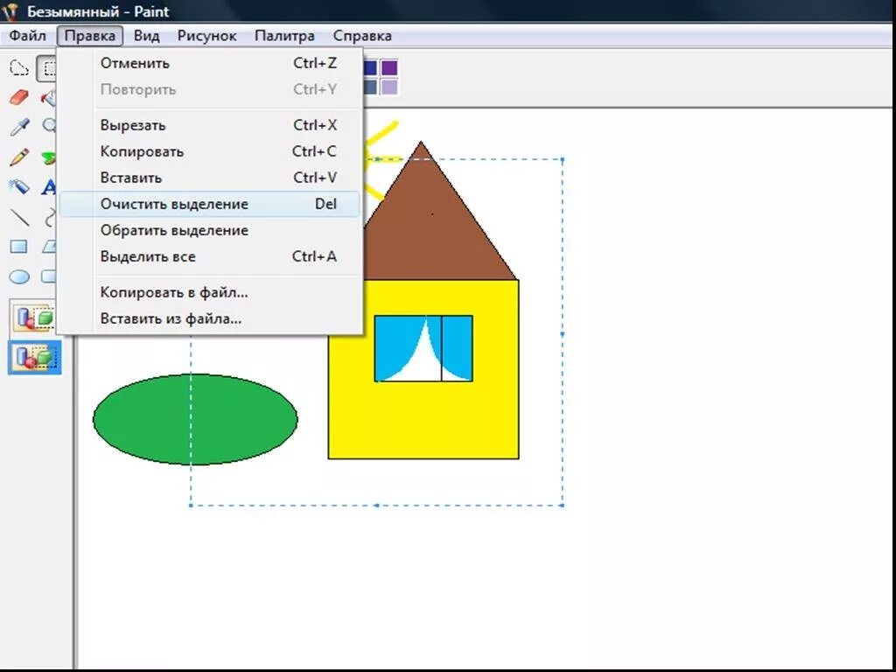The height and width of the screenshot is (672, 896).
Task: Choose Отменить from the Edit menu
Action: (210, 63)
